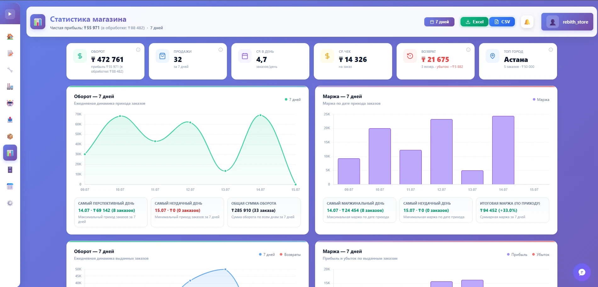This screenshot has width=598, height=287.
Task: Click the 14.07 peak point on Оборот line chart
Action: coord(261,115)
